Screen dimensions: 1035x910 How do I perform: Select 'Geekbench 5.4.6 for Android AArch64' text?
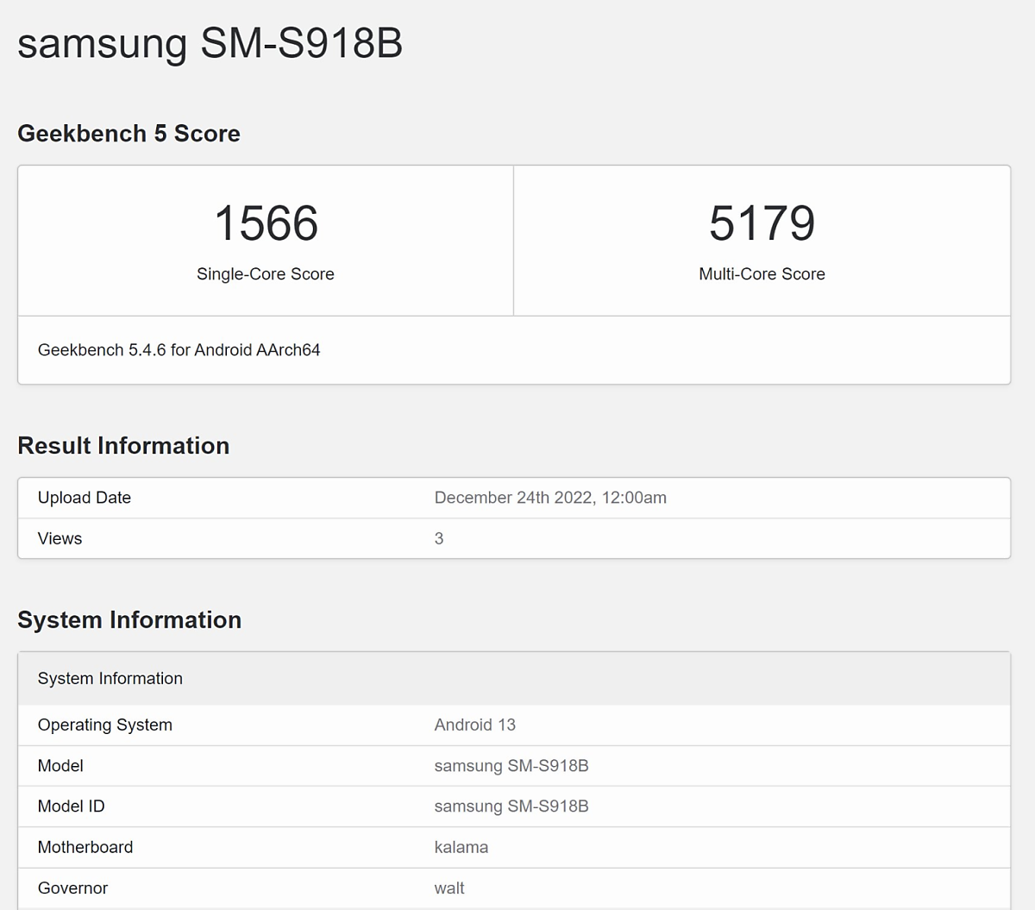[x=179, y=350]
